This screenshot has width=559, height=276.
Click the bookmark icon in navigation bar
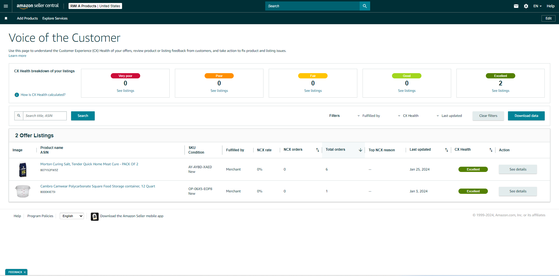coord(6,18)
